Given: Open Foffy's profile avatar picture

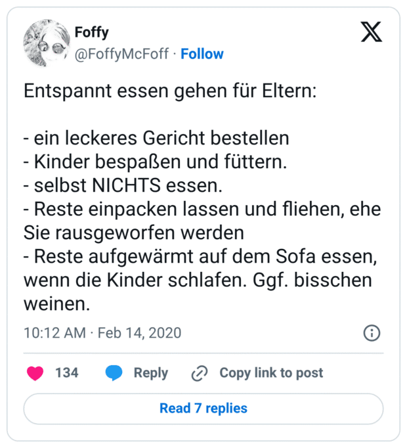Looking at the screenshot, I should 46,43.
